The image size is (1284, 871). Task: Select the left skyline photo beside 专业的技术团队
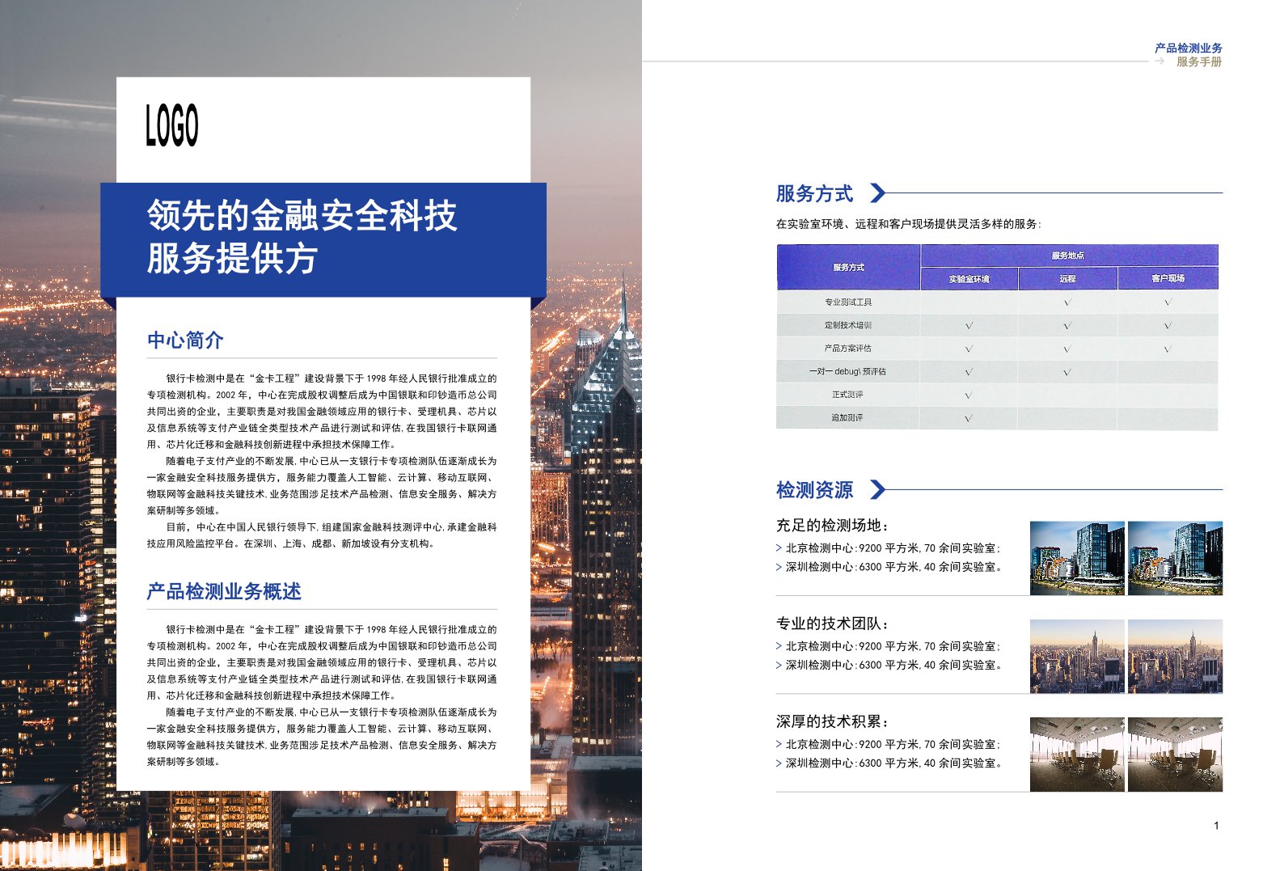(x=1077, y=656)
